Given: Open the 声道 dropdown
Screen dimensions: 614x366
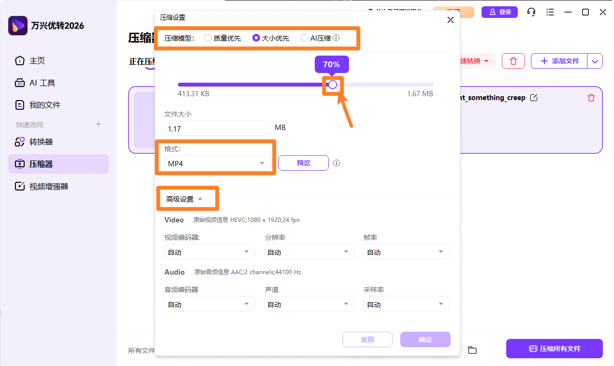Looking at the screenshot, I should tap(309, 304).
